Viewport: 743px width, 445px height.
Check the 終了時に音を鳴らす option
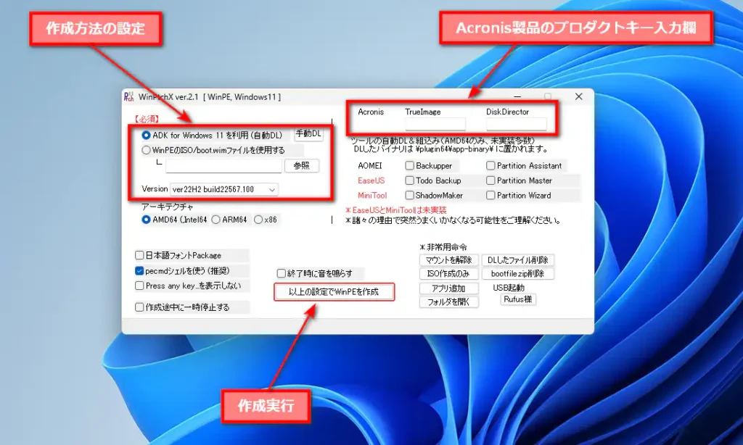point(279,273)
